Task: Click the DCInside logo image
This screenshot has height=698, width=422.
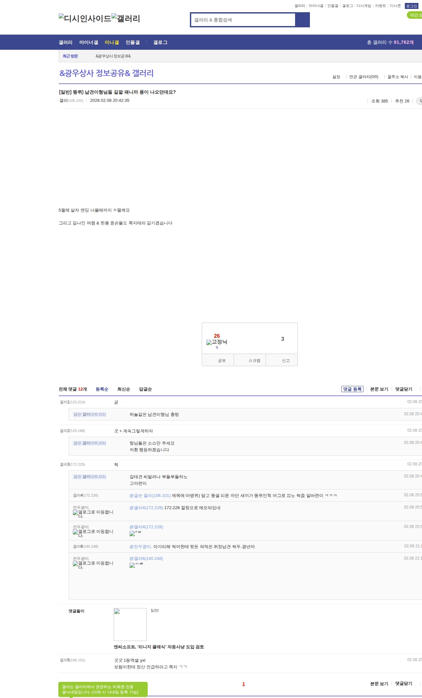Action: (x=85, y=18)
